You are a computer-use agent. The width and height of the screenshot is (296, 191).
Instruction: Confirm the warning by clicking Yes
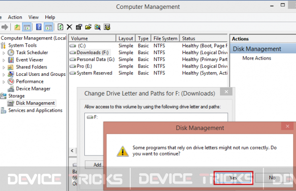(x=233, y=178)
